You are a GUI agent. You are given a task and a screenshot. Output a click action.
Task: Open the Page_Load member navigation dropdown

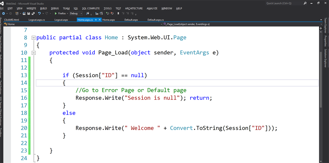(321, 24)
